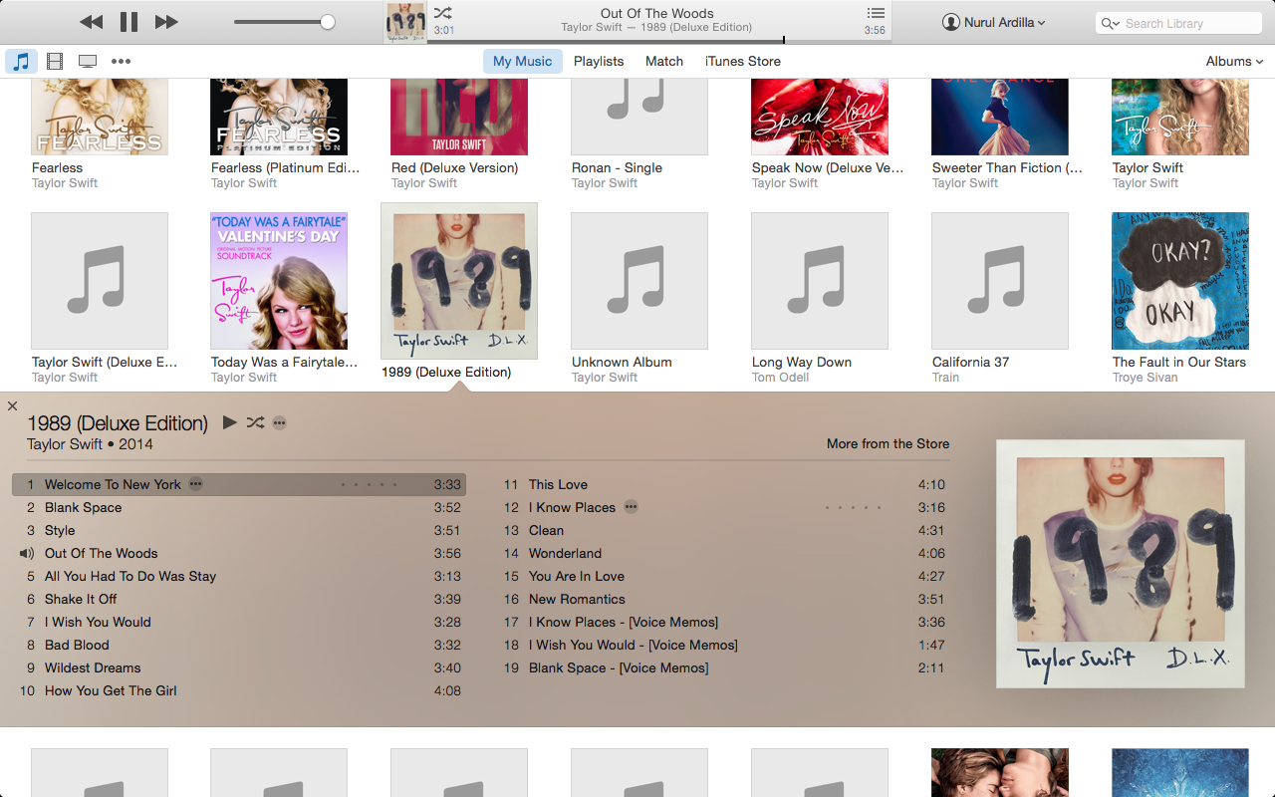The image size is (1275, 797).
Task: Collapse selected 1989 album tile
Action: [x=459, y=281]
